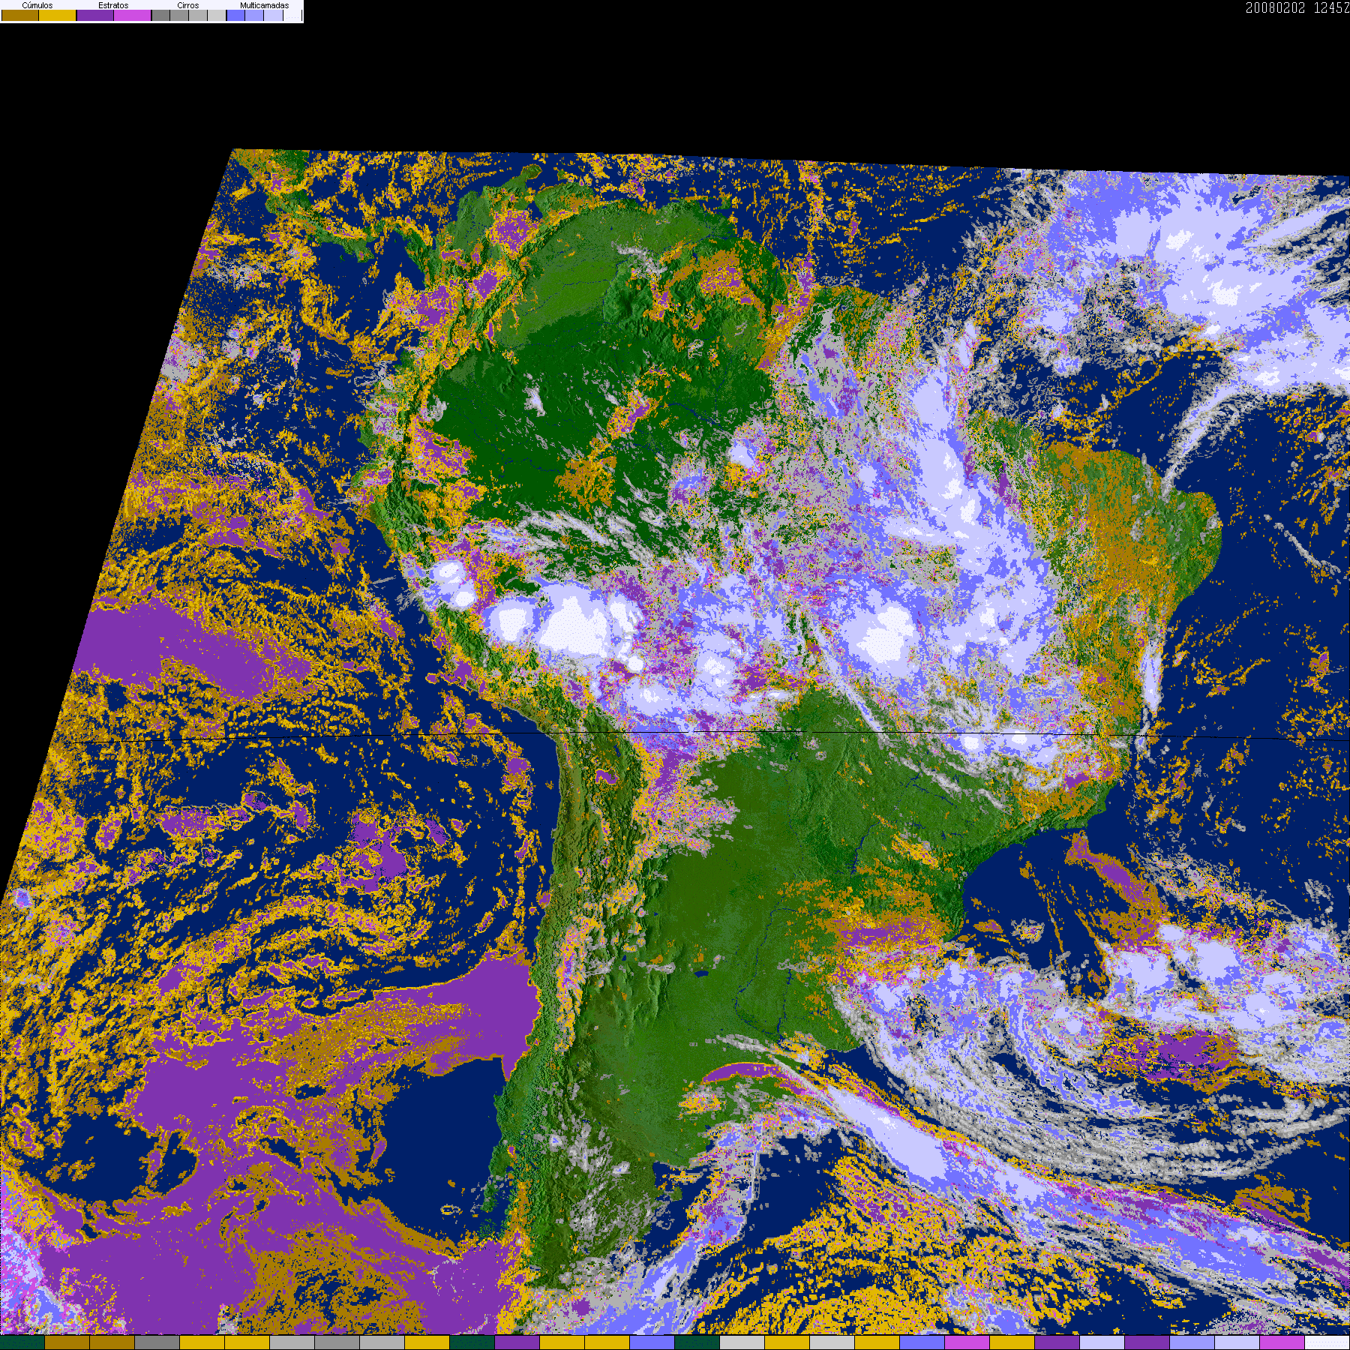Select the lightest gray Cirros legend swatch
Viewport: 1350px width, 1350px height.
(217, 15)
